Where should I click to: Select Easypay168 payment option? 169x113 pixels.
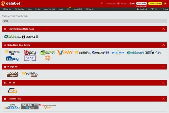click(x=100, y=52)
